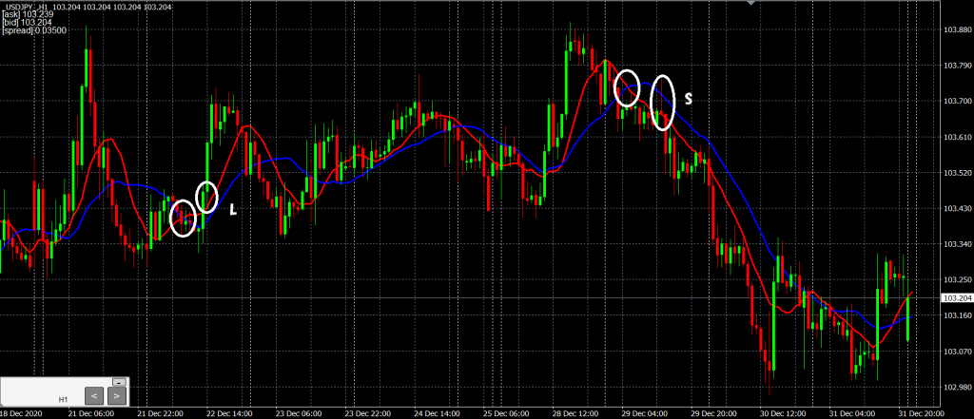Click the spread value label

(34, 30)
